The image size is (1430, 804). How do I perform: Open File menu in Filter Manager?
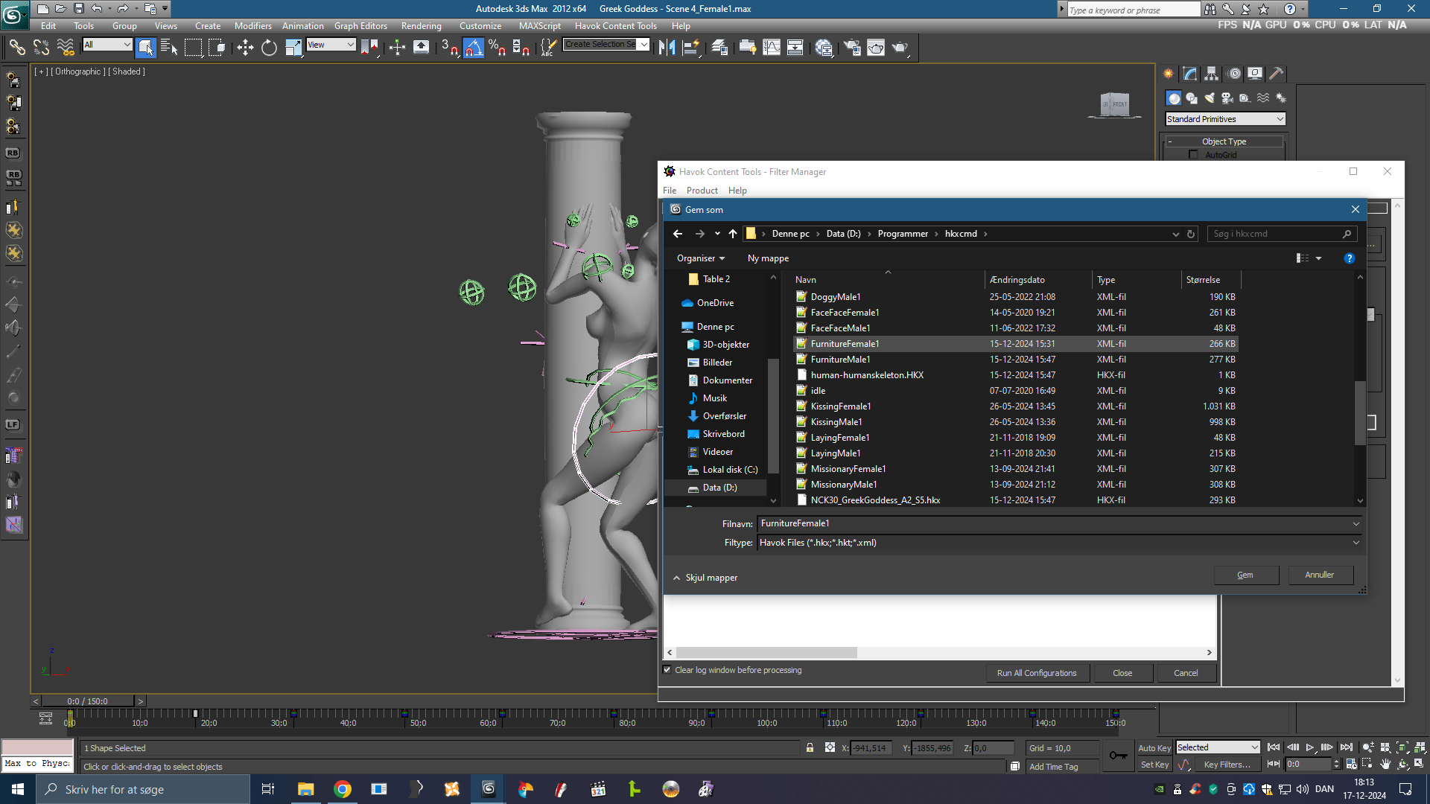670,191
